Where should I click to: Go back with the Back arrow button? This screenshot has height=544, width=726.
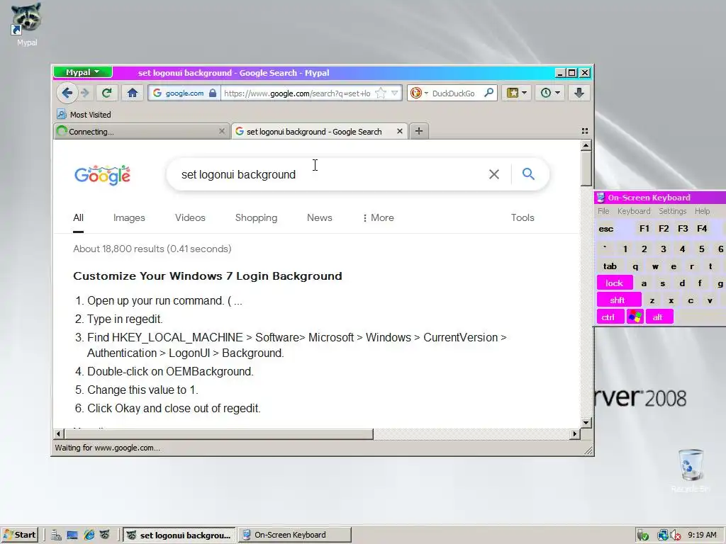[x=67, y=93]
